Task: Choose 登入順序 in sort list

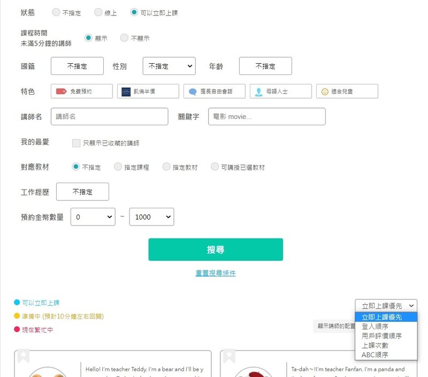Action: coord(386,327)
